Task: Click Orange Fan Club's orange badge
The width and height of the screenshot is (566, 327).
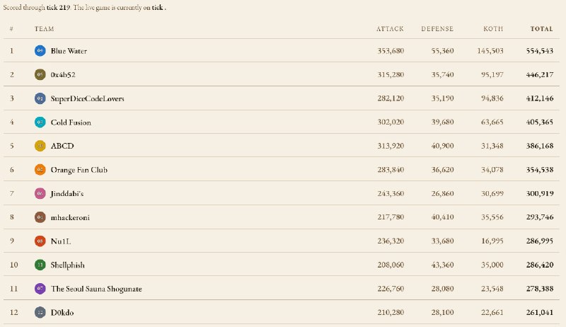Action: (40, 169)
